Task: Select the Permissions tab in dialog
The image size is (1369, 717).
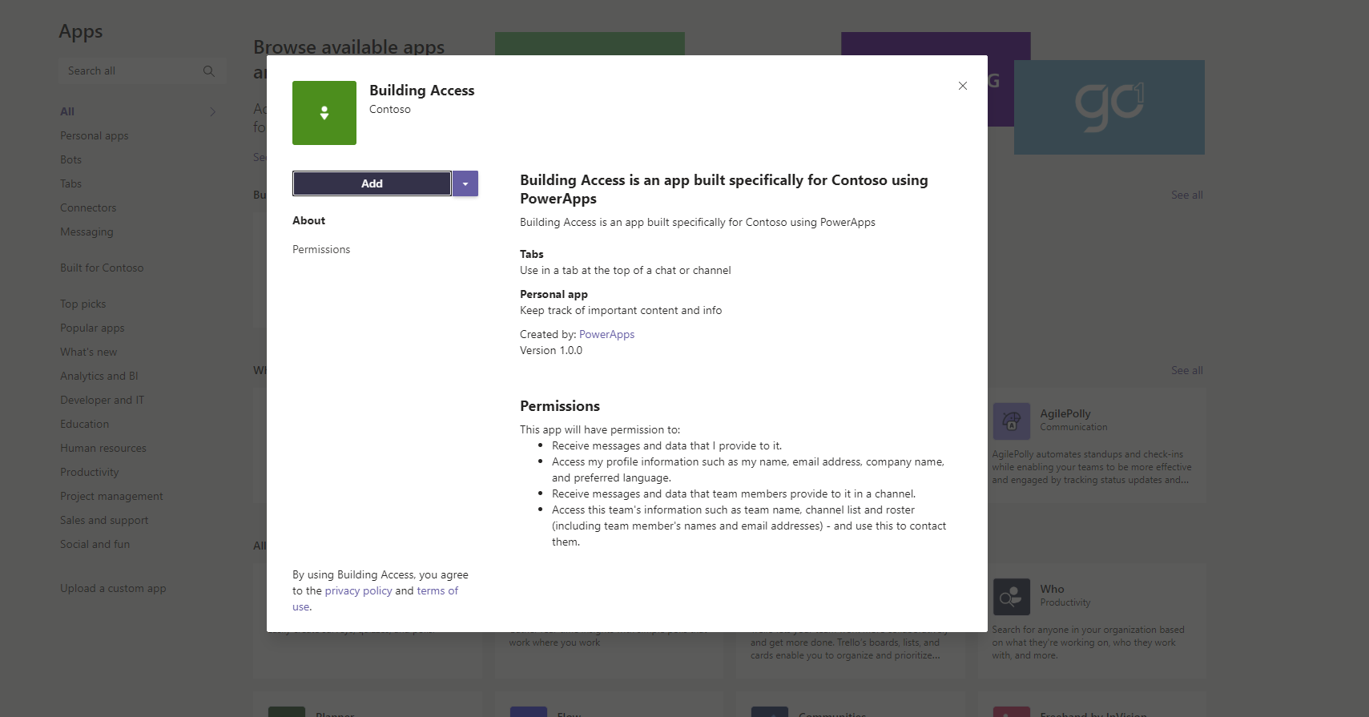Action: pyautogui.click(x=321, y=249)
